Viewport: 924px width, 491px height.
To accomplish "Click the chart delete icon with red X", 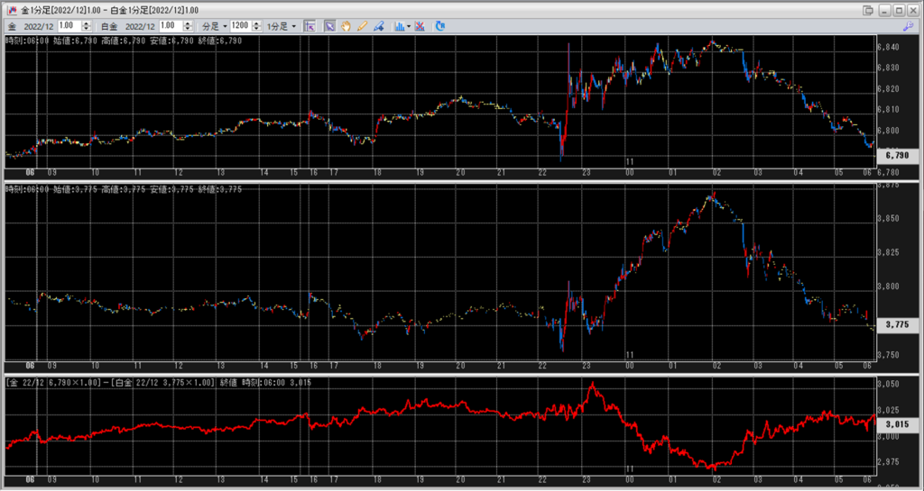I will pyautogui.click(x=421, y=26).
